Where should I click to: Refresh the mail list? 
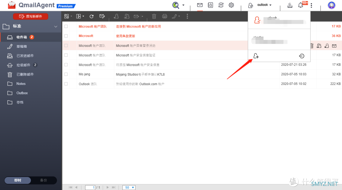(x=92, y=16)
